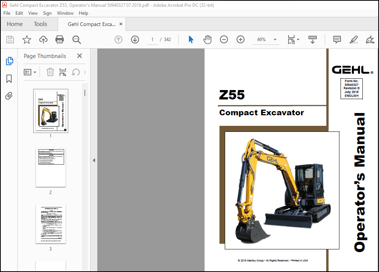Select the Gehl Compact Exca... document tab
379x272 pixels.
[x=92, y=24]
